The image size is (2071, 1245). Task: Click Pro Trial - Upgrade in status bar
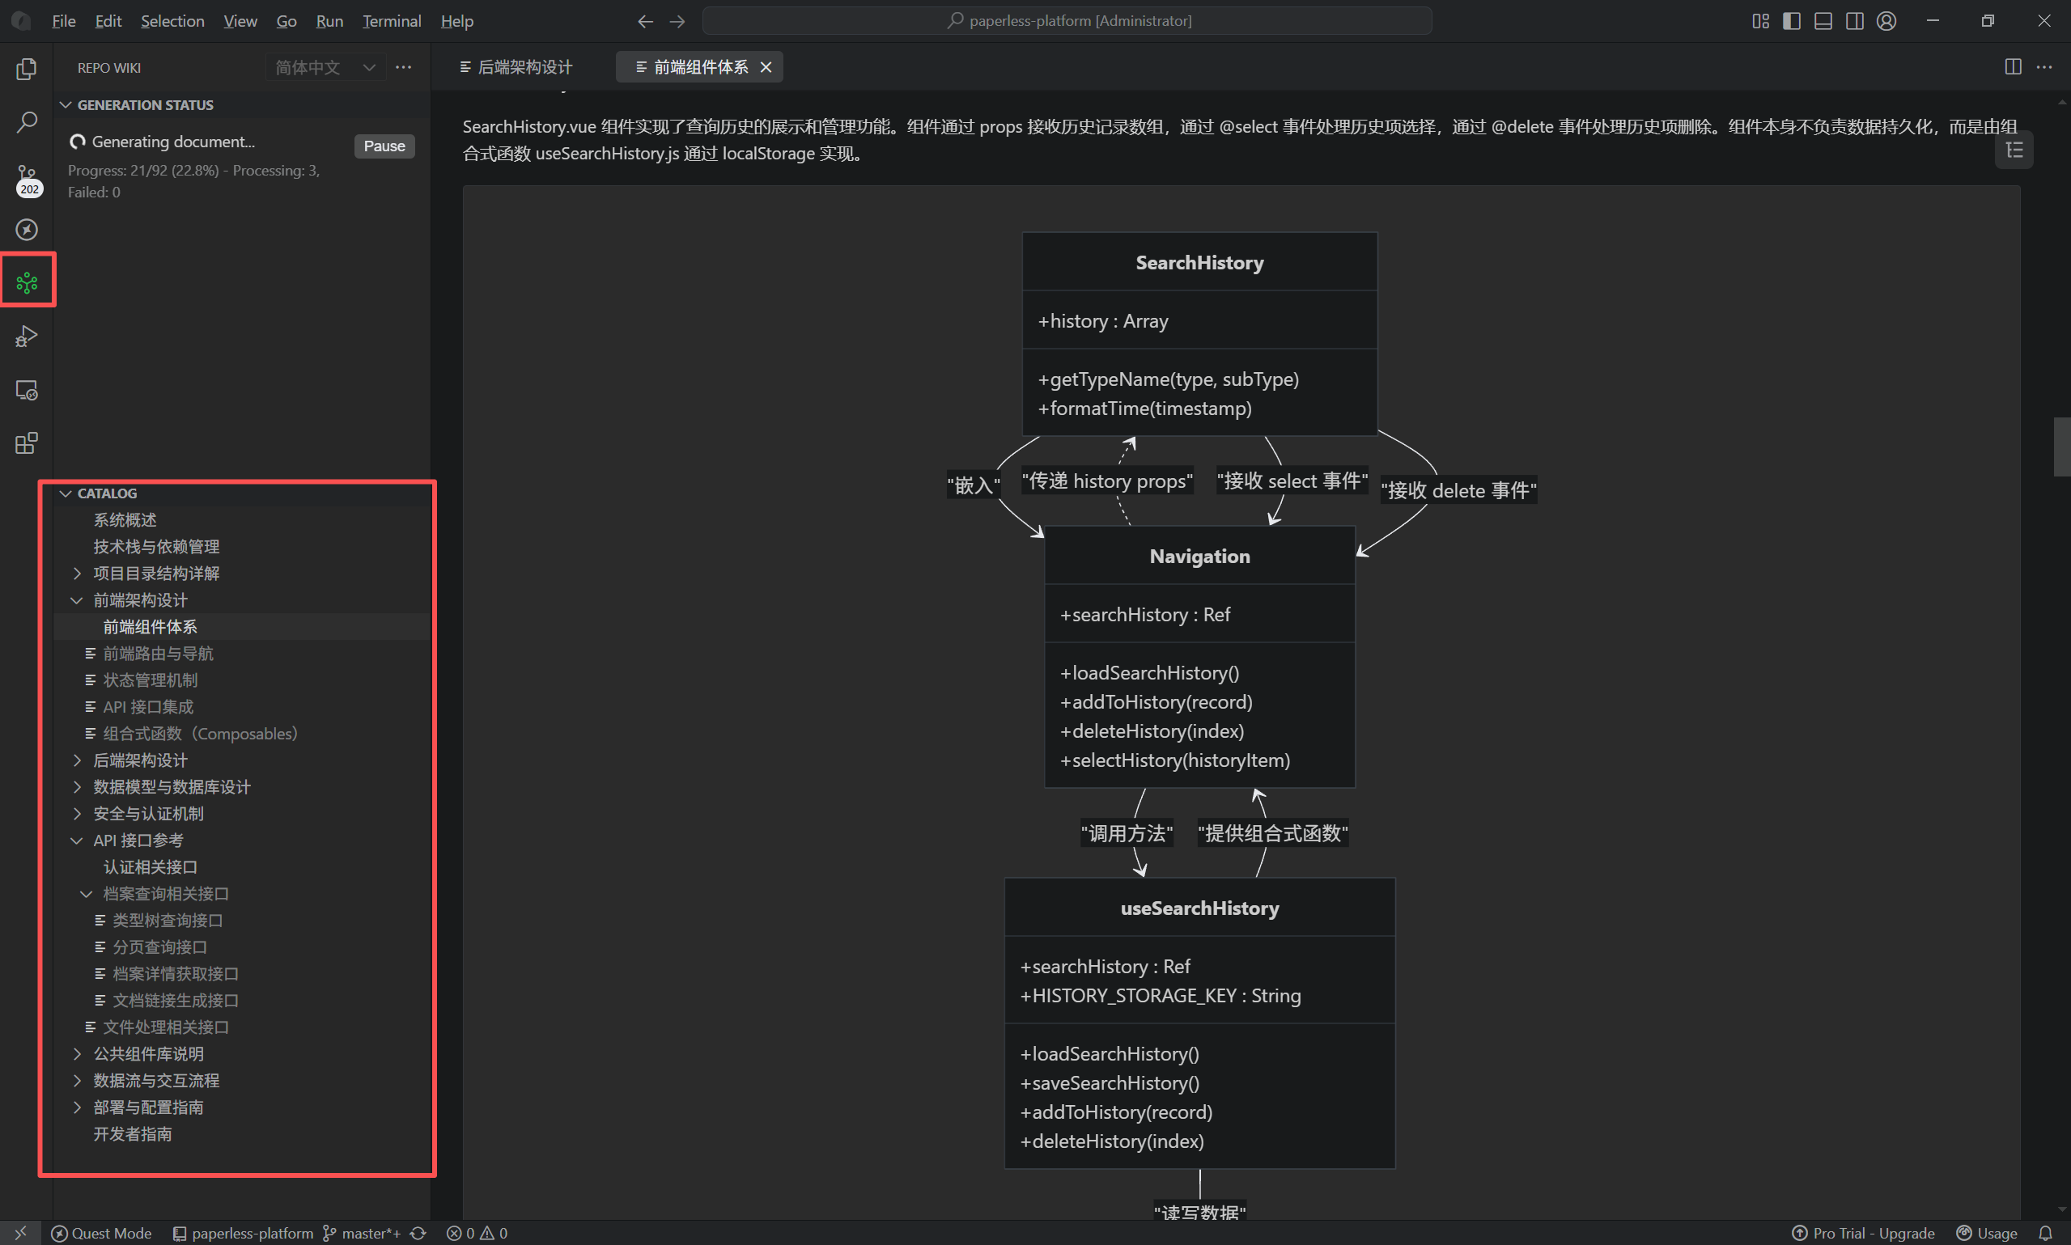tap(1863, 1232)
